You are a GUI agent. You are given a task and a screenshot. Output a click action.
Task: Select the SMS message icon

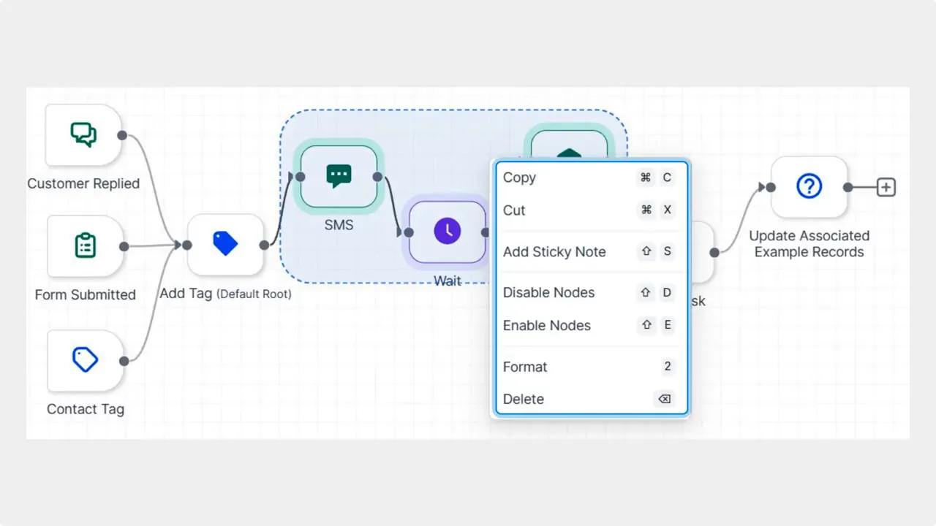(338, 176)
